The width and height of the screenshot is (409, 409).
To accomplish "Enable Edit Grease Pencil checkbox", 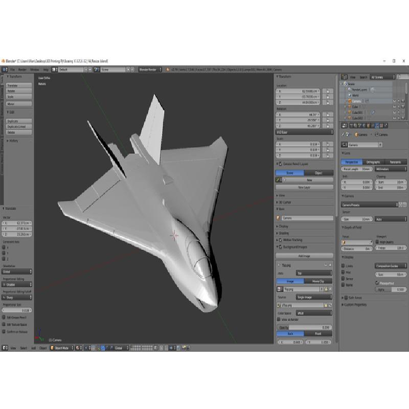I will click(x=4, y=317).
